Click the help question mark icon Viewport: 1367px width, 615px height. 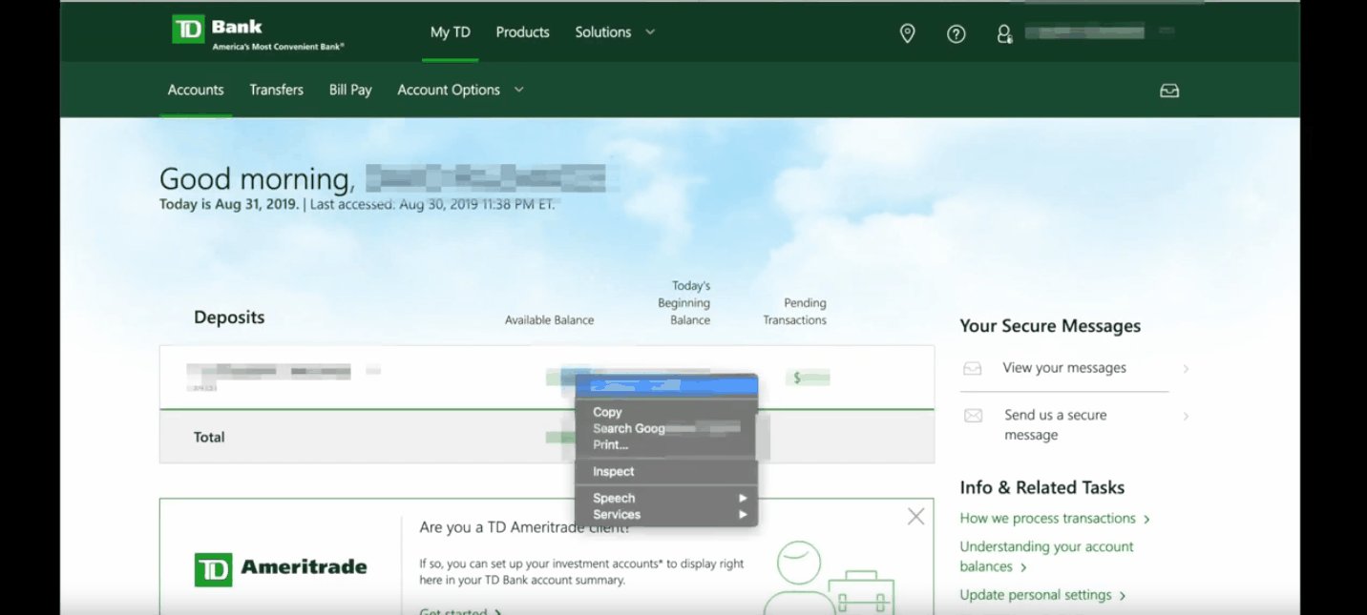coord(956,33)
